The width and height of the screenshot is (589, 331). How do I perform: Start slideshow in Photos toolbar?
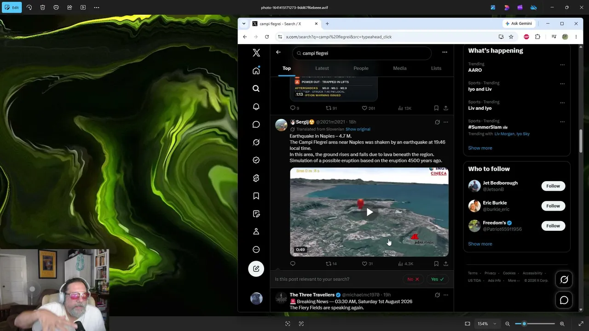(x=83, y=7)
